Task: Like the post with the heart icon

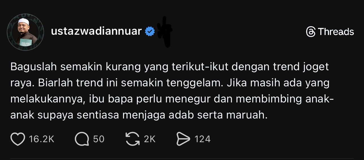Action: tap(18, 139)
